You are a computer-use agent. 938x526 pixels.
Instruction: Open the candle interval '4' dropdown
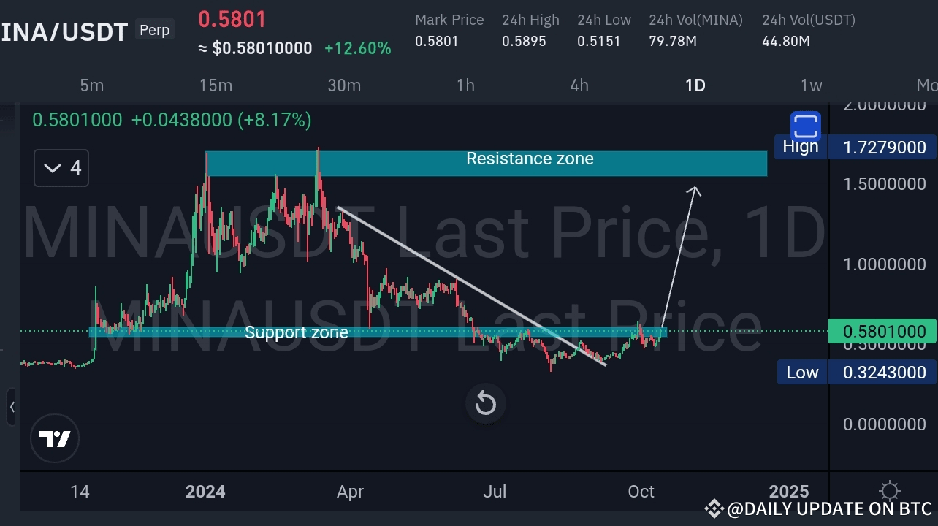pyautogui.click(x=61, y=167)
